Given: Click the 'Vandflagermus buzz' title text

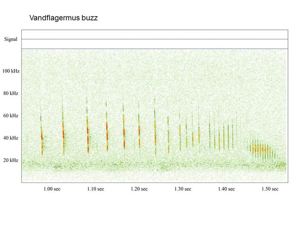Looking at the screenshot, I should 63,18.
